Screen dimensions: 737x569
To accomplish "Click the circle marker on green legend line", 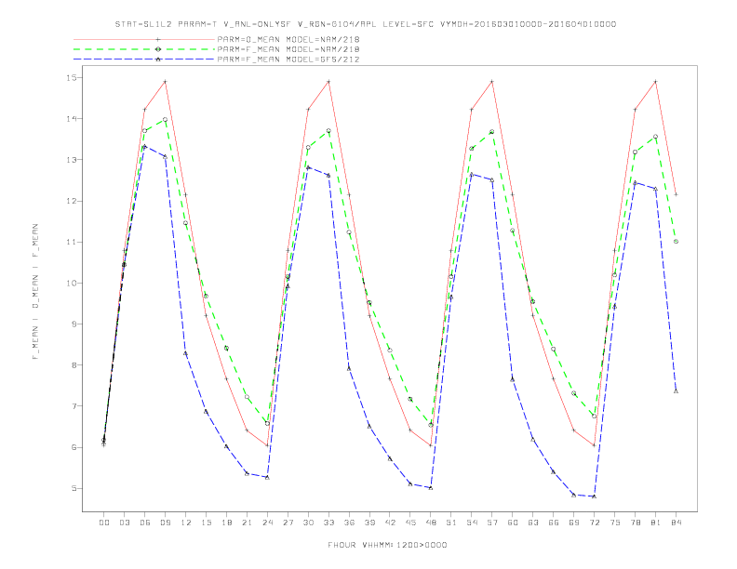I will point(158,49).
